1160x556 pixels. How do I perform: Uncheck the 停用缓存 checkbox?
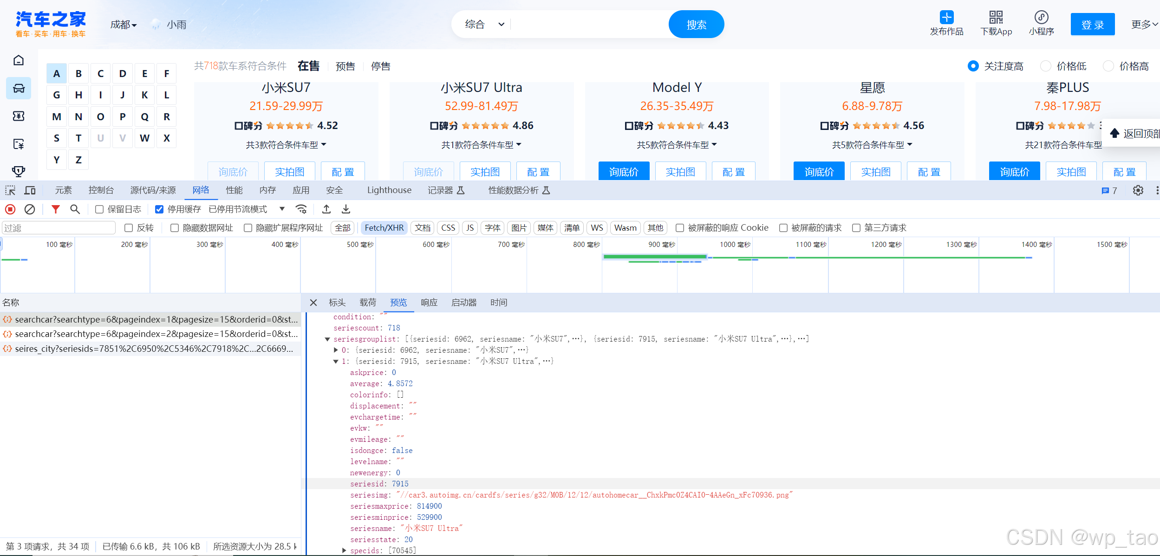tap(159, 209)
